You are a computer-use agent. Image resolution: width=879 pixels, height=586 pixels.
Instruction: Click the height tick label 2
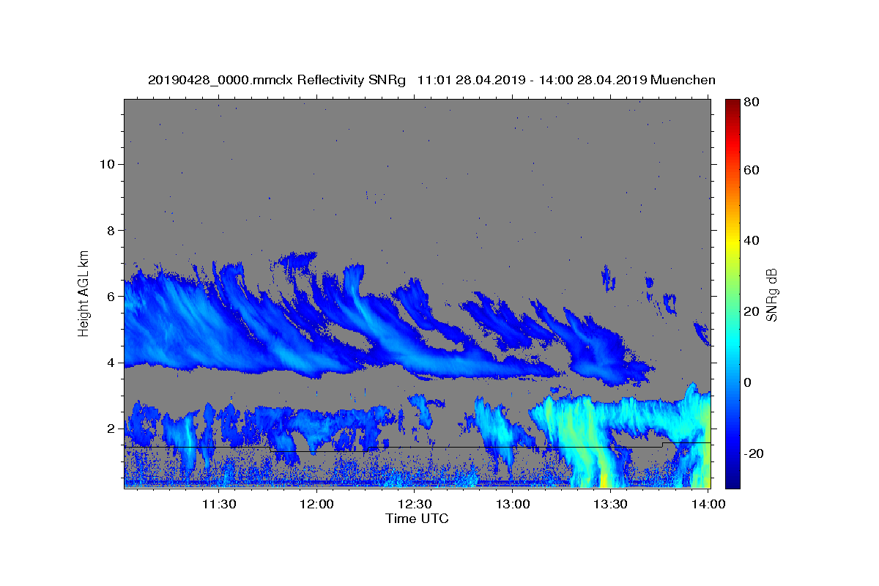(x=110, y=429)
